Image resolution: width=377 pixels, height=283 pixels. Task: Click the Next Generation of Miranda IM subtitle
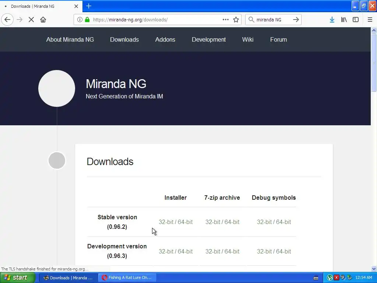[x=124, y=96]
